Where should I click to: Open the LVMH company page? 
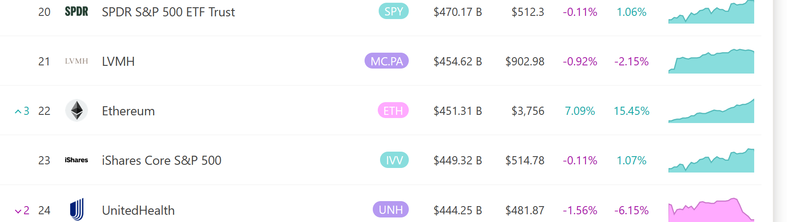coord(118,62)
